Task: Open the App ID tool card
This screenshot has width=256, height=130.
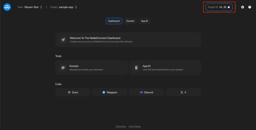Action: pyautogui.click(x=165, y=68)
